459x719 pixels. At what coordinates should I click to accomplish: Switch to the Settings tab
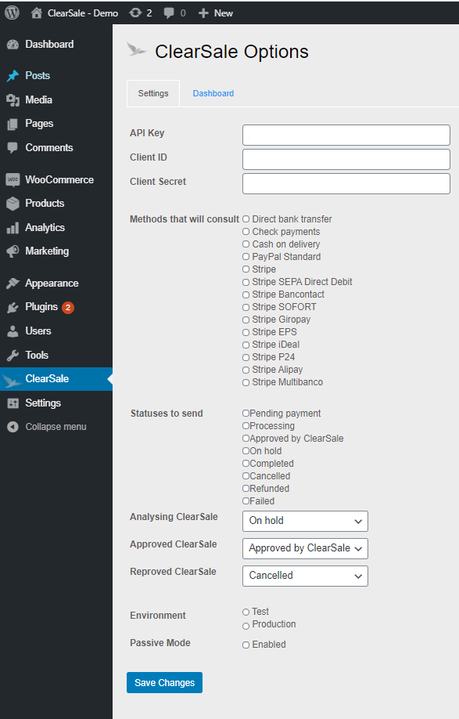pyautogui.click(x=153, y=93)
